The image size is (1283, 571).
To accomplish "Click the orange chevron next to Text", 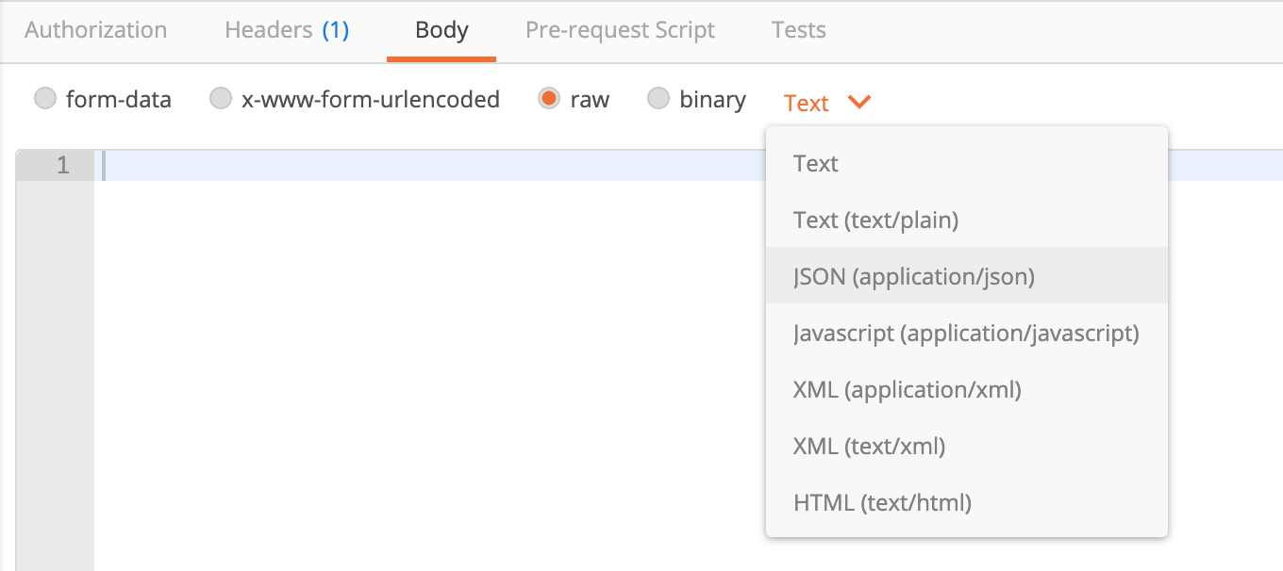I will [x=858, y=102].
